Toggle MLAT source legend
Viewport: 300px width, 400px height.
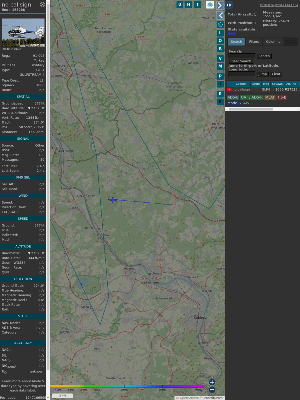(270, 97)
